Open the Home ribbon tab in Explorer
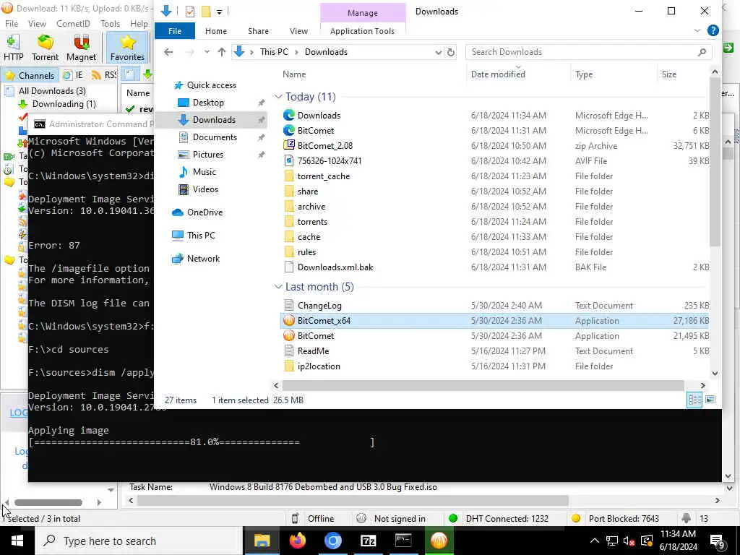 (215, 31)
